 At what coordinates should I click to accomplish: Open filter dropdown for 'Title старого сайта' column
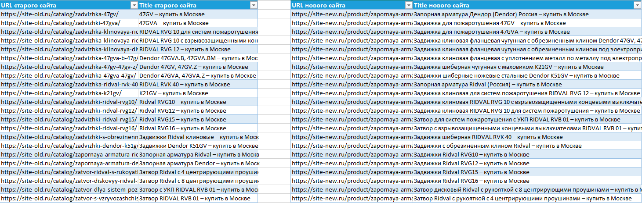tap(253, 5)
